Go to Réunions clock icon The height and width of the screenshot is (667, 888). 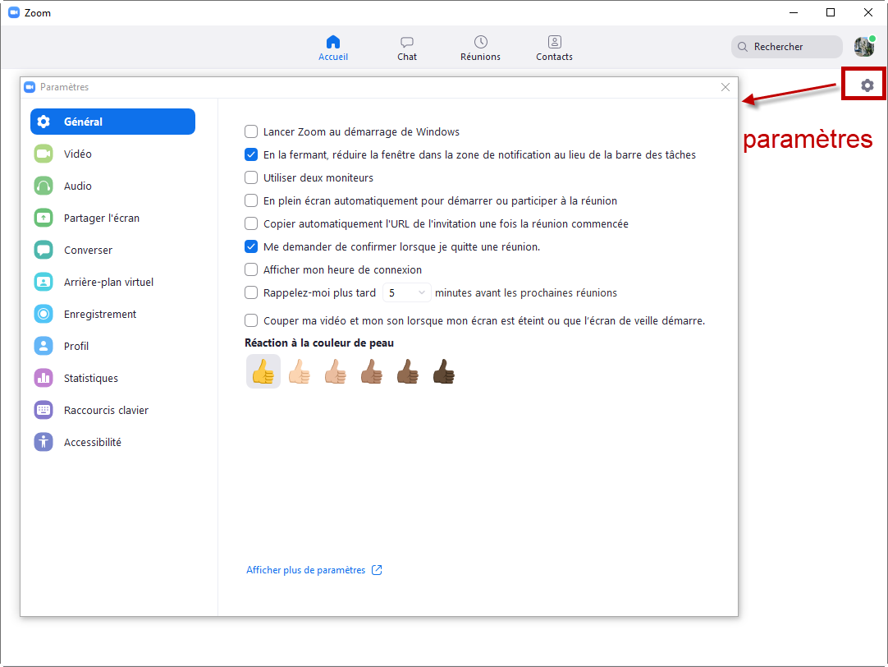(x=480, y=42)
